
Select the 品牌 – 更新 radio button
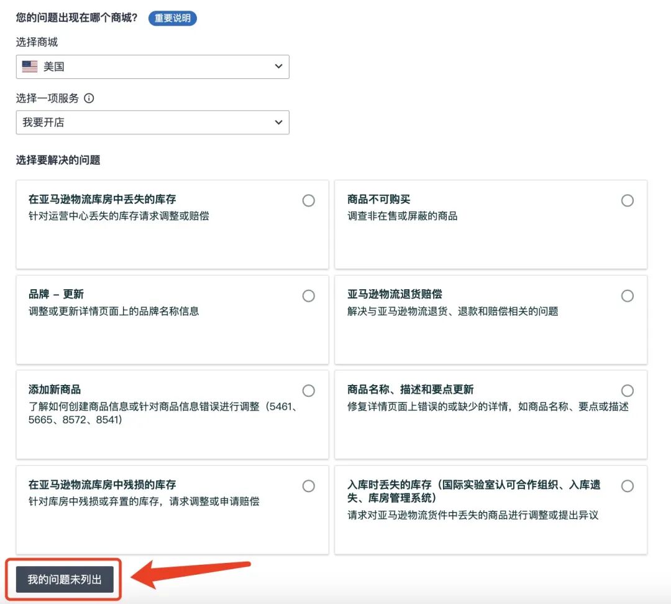308,296
